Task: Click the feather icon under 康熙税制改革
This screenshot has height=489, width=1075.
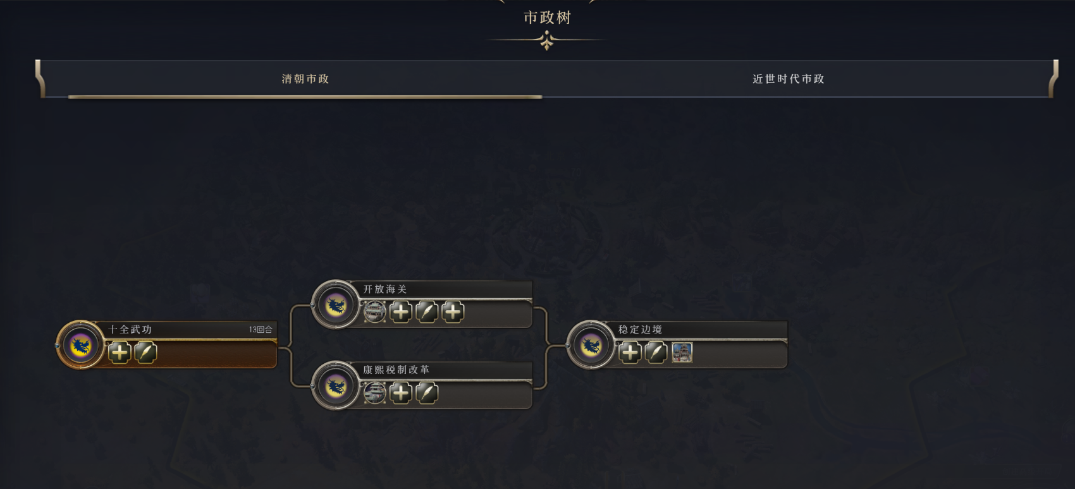Action: pos(427,393)
